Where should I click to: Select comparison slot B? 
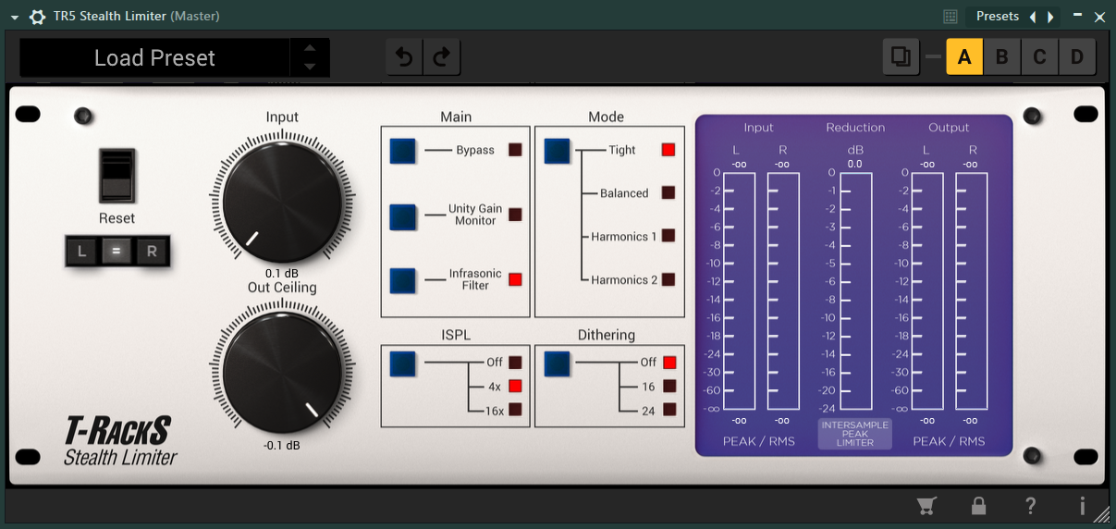pos(1001,57)
